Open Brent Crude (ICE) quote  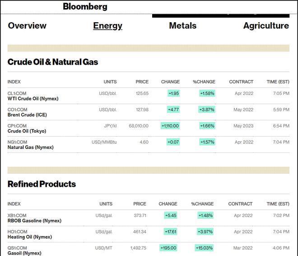click(x=27, y=115)
